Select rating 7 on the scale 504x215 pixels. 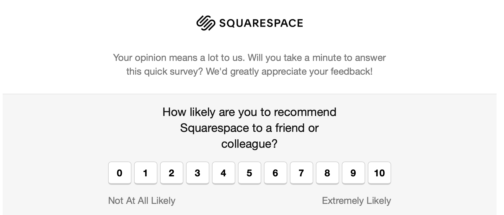coord(301,173)
